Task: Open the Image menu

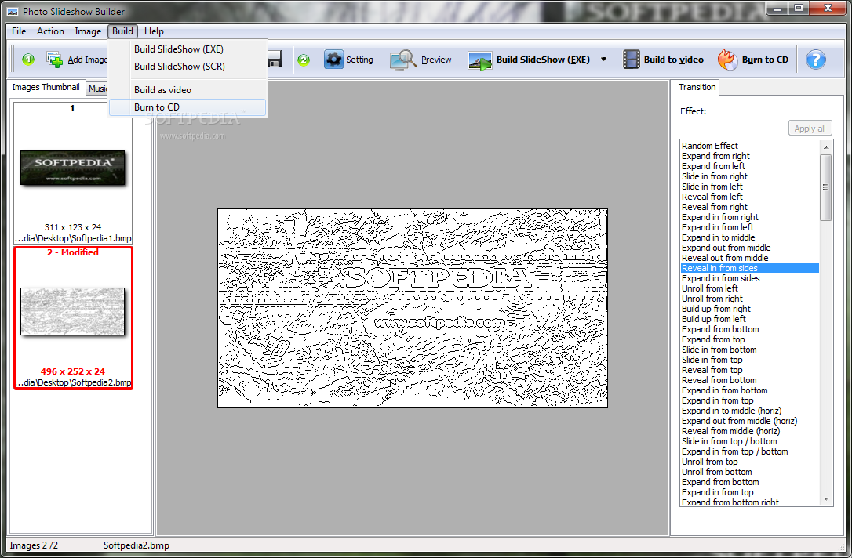Action: pyautogui.click(x=88, y=31)
